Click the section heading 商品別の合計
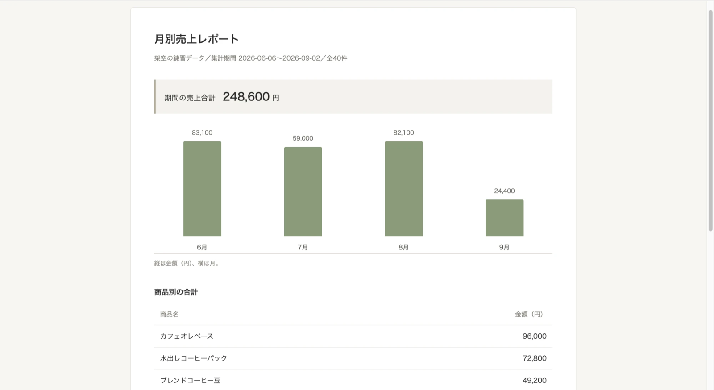 tap(176, 292)
